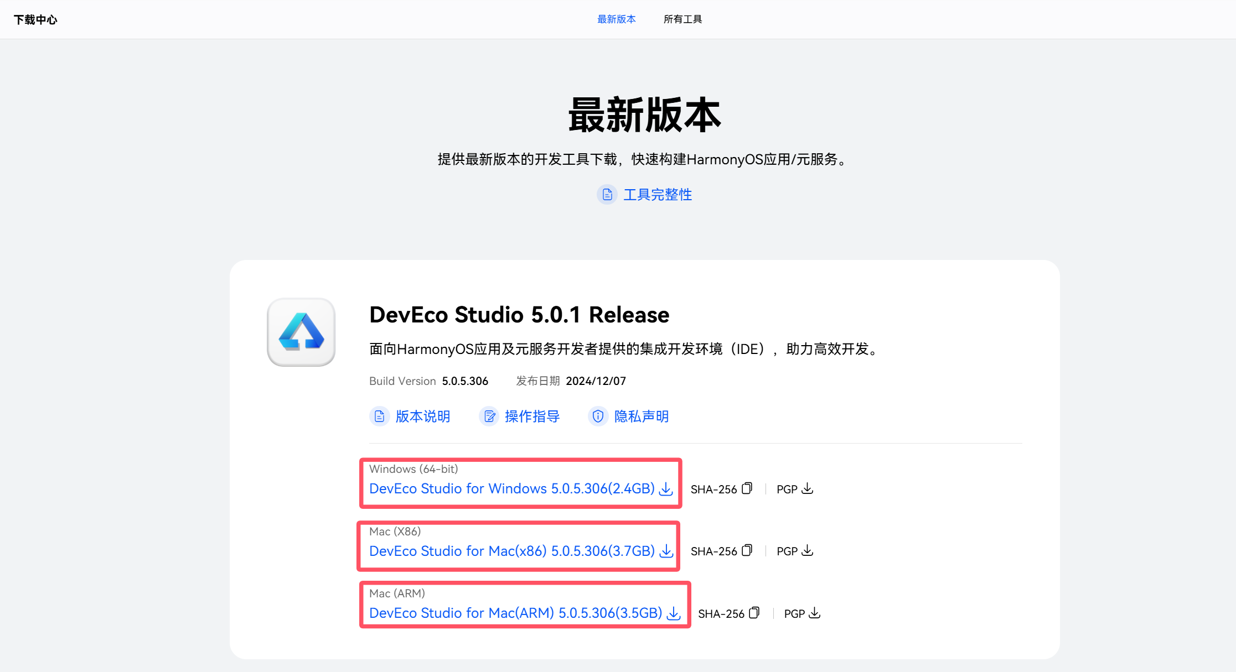The image size is (1236, 672).
Task: Click the document icon beside 版本说明
Action: tap(379, 416)
